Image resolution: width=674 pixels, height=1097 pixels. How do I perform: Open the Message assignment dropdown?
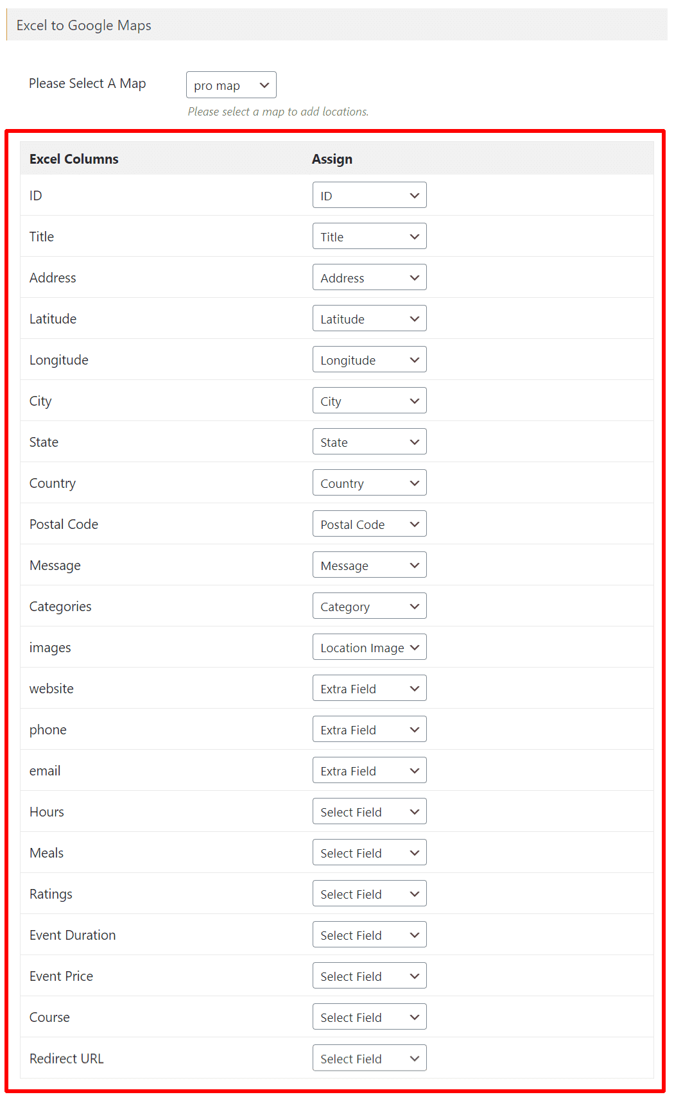[369, 564]
